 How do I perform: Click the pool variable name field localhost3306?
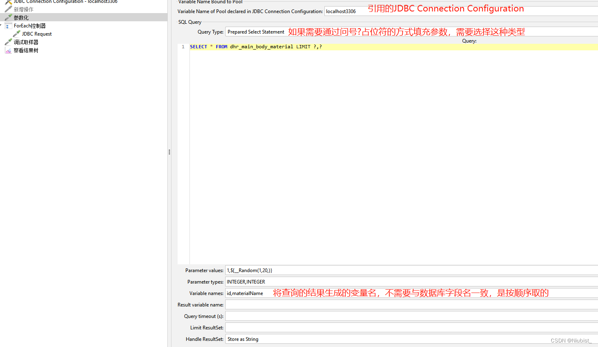pyautogui.click(x=461, y=11)
